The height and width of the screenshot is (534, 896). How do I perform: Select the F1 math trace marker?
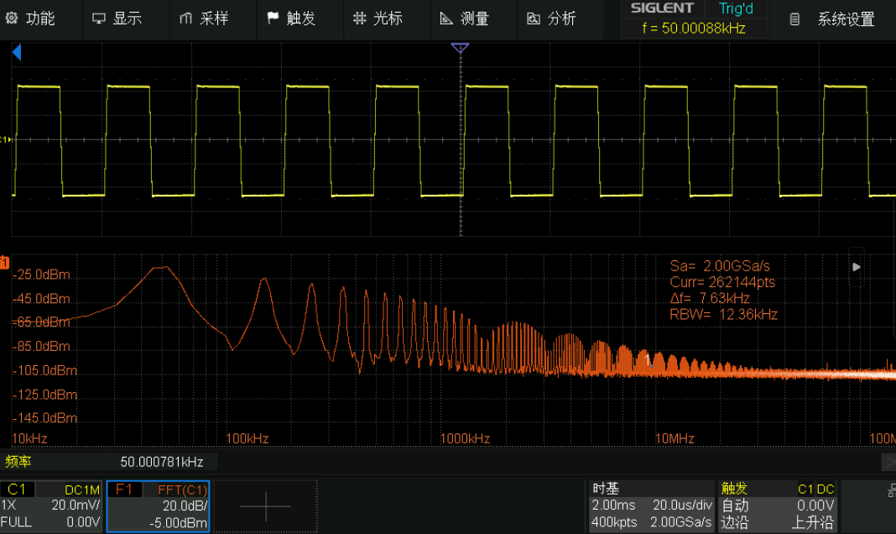(4, 263)
